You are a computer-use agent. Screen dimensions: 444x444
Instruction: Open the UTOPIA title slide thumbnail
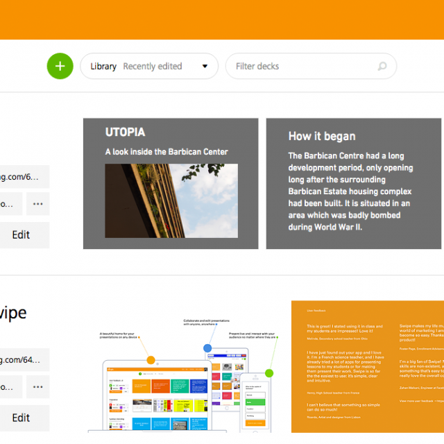pyautogui.click(x=171, y=184)
